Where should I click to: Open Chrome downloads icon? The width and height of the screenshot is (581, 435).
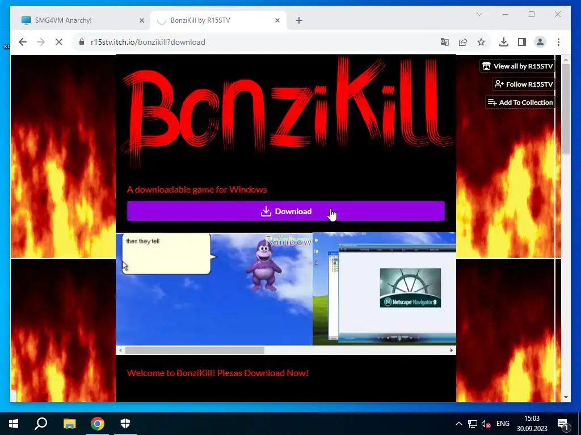point(504,42)
